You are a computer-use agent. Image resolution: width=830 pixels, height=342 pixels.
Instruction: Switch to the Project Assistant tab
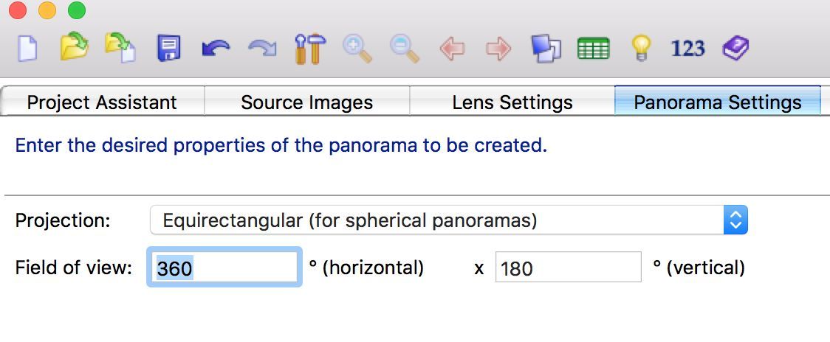[102, 102]
